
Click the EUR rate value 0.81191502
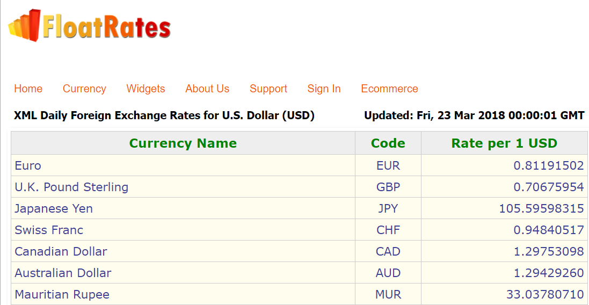(x=548, y=165)
